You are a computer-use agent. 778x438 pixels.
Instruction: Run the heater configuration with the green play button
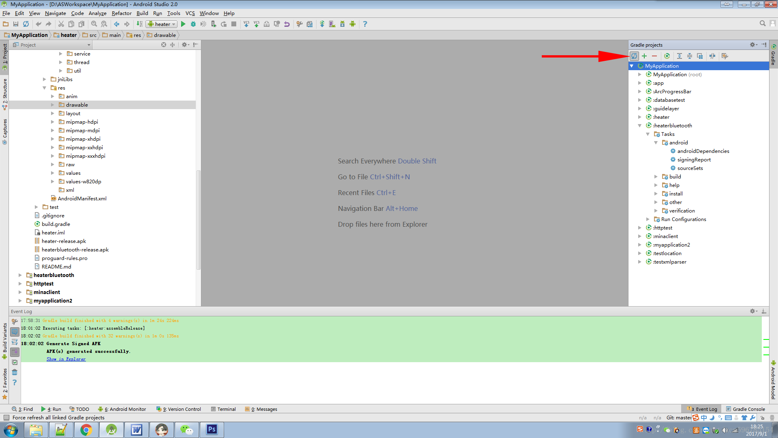click(183, 24)
